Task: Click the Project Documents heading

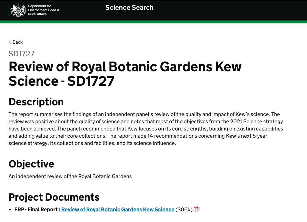Action: (x=54, y=197)
